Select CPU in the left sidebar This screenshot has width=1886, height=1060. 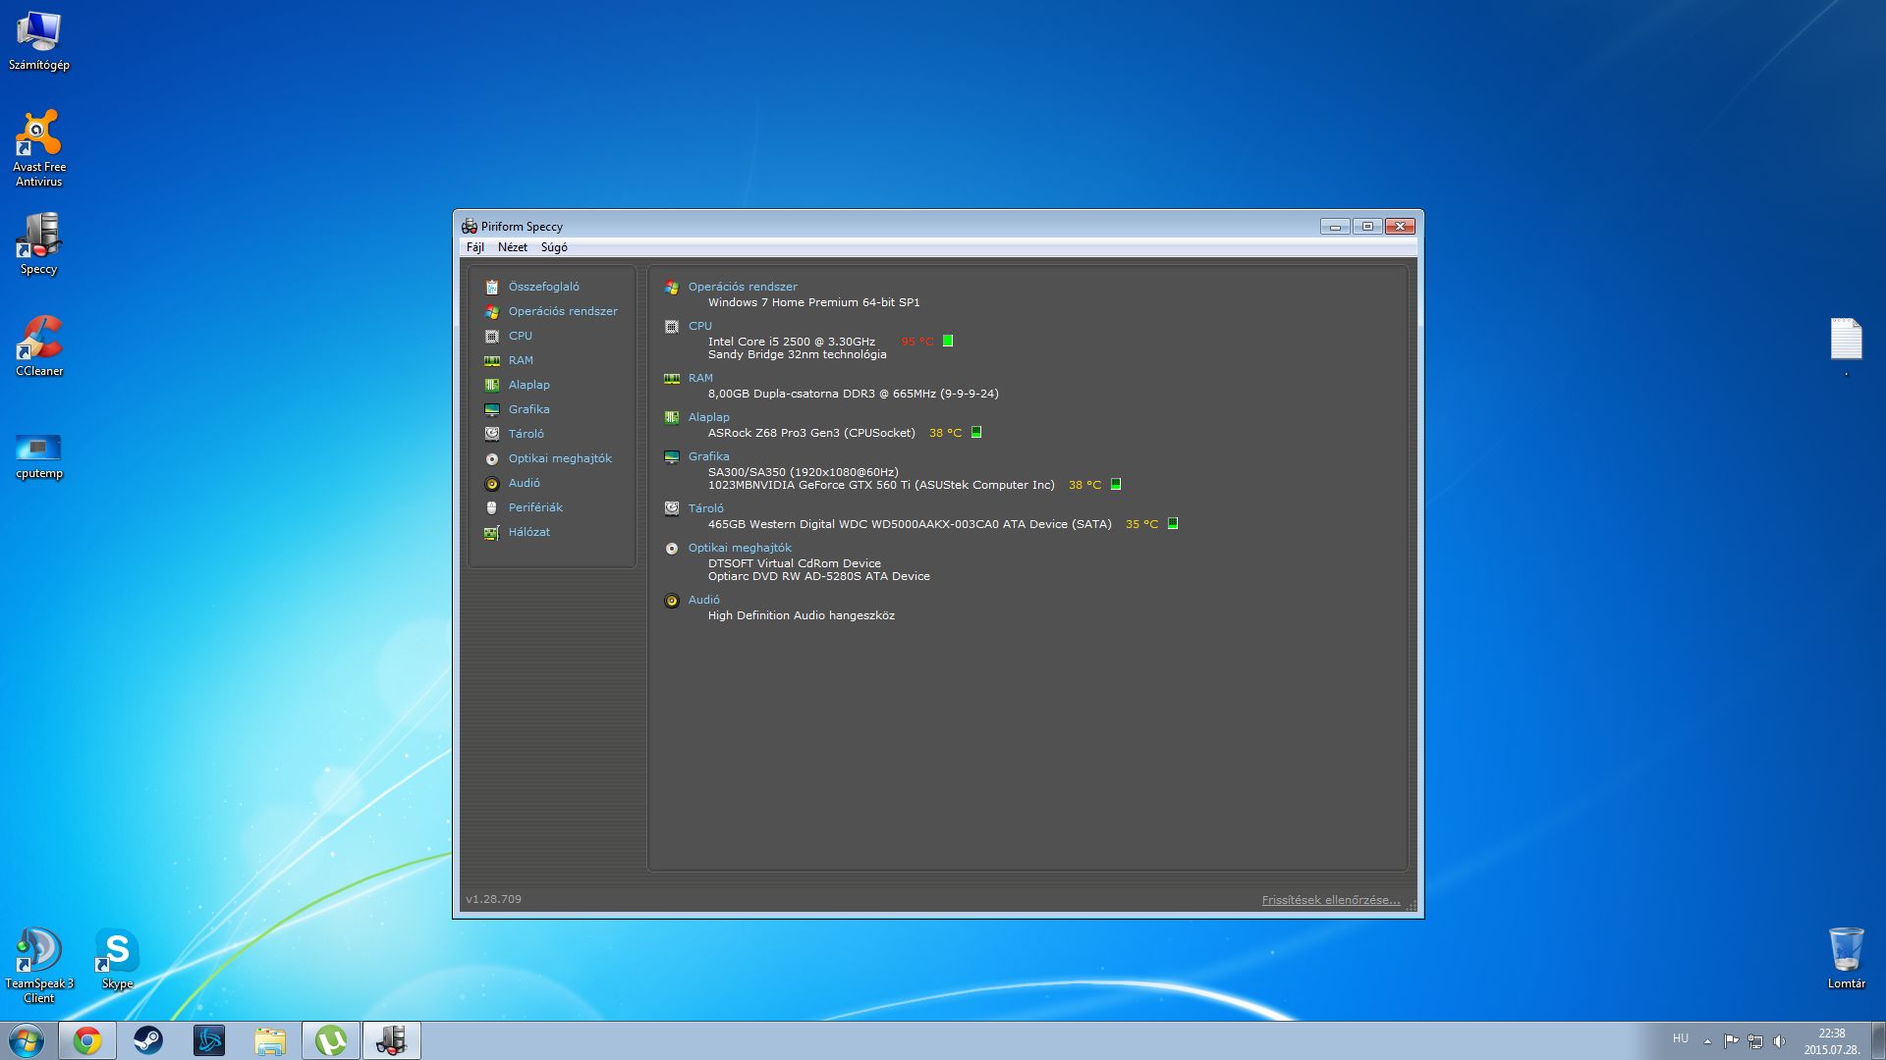[x=520, y=336]
